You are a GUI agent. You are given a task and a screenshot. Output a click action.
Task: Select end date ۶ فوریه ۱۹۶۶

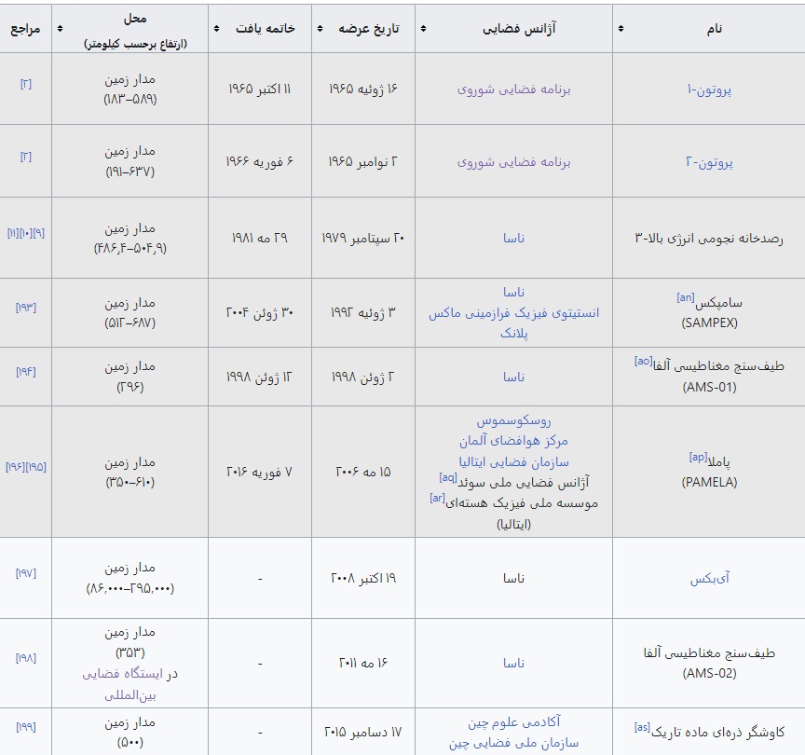pos(260,162)
